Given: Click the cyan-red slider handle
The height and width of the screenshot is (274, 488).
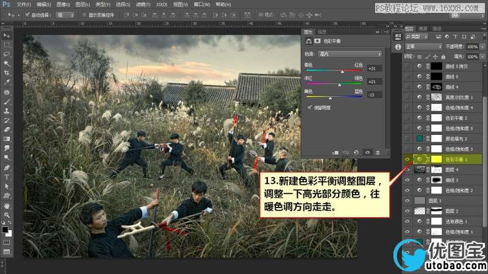Looking at the screenshot, I should click(x=342, y=72).
